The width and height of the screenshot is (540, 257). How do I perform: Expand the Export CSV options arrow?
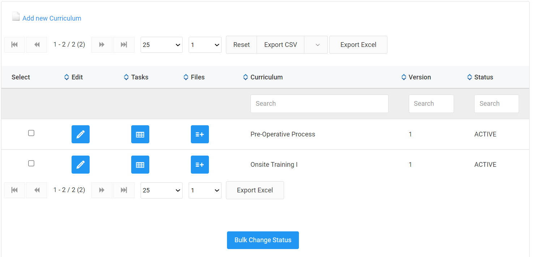pos(316,45)
